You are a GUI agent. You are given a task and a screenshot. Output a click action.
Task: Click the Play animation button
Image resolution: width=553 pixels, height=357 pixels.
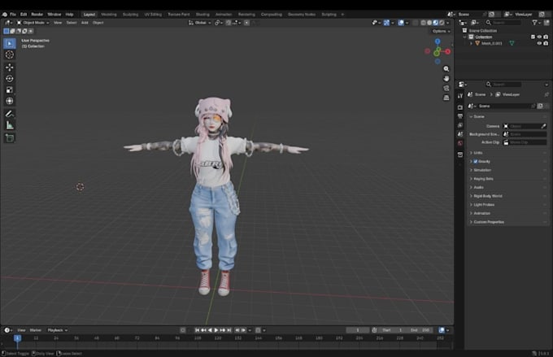tap(216, 330)
